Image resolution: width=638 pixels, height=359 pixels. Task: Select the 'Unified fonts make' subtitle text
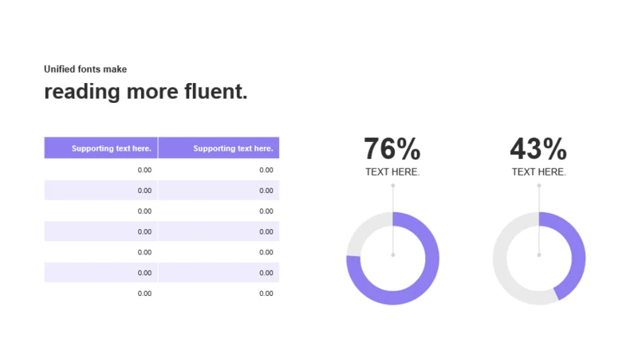(x=85, y=69)
